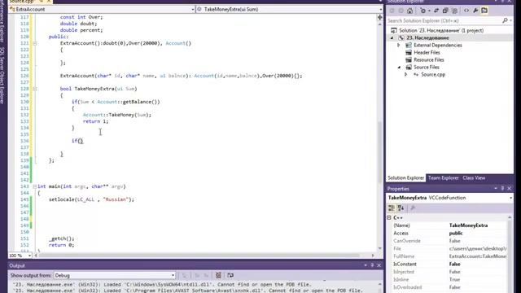Select the Resource Files folder
The image size is (521, 293).
429,59
